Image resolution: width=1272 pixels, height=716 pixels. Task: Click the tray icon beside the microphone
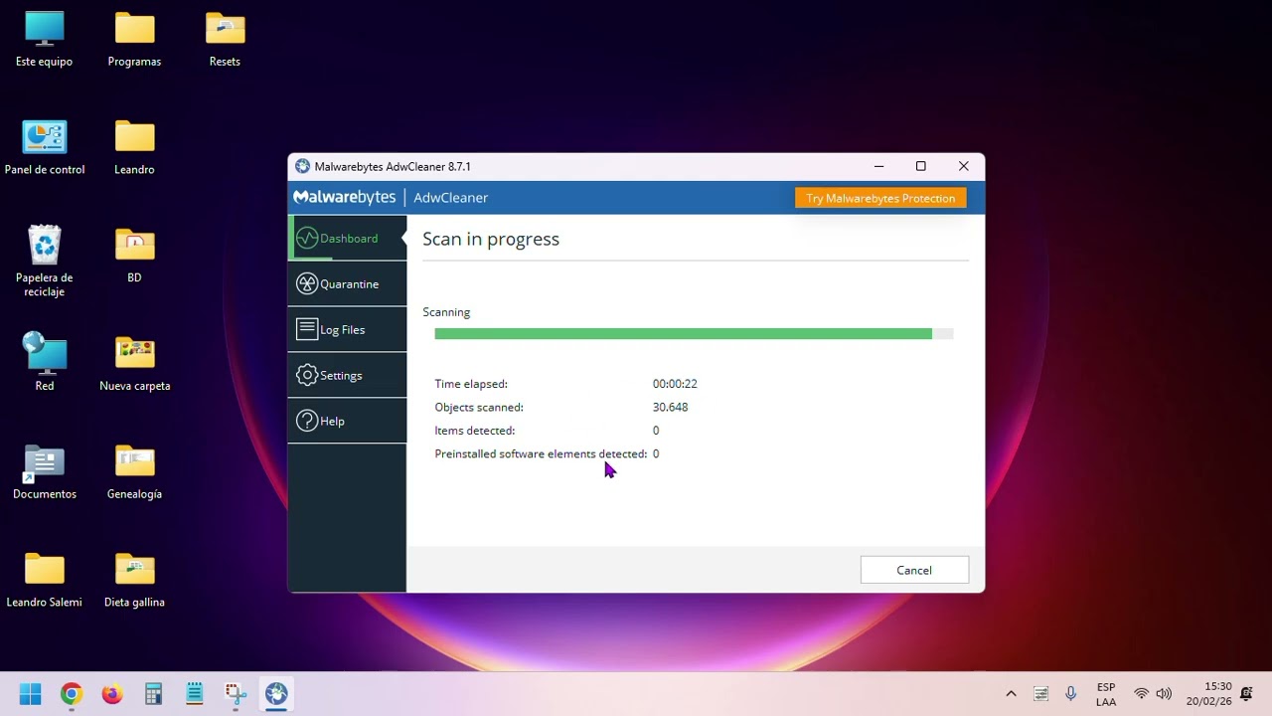point(1040,694)
